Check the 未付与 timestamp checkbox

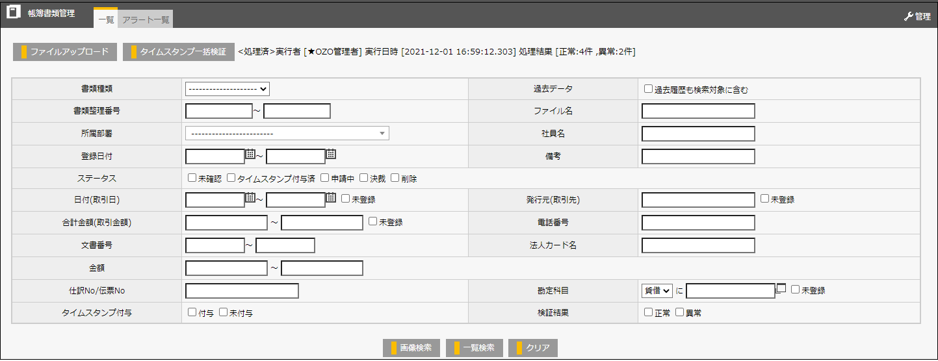click(x=223, y=312)
